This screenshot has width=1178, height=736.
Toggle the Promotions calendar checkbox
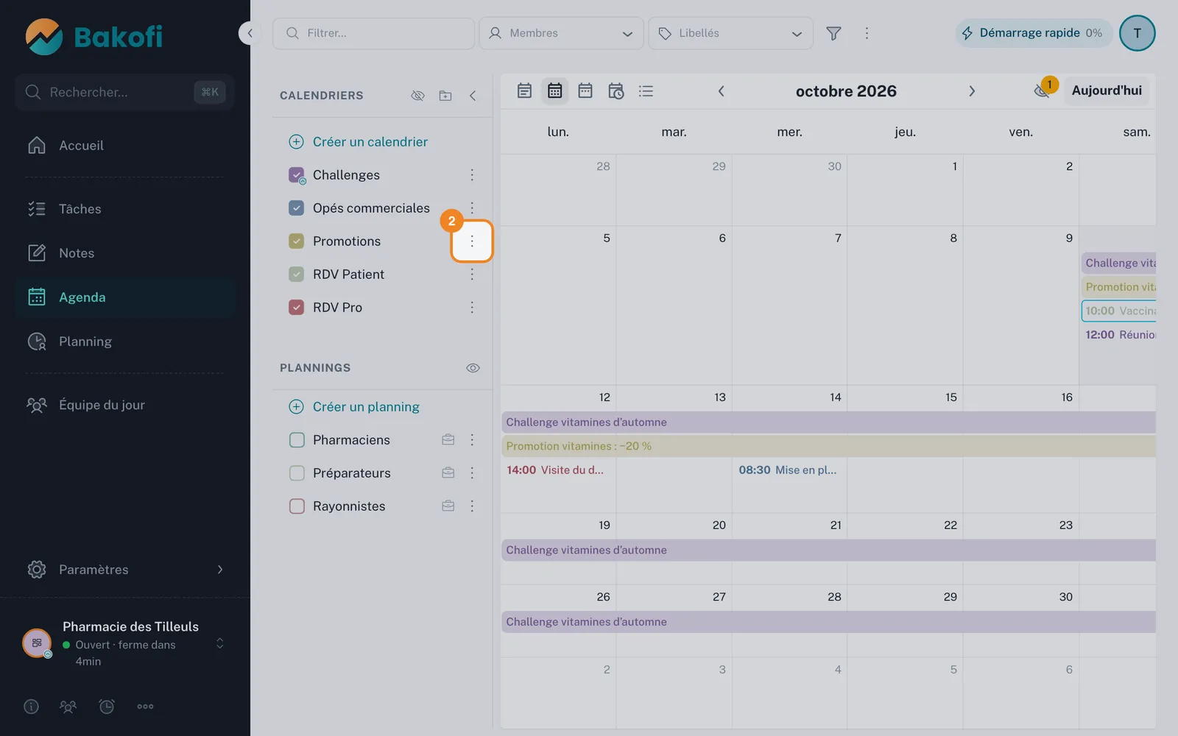(297, 241)
